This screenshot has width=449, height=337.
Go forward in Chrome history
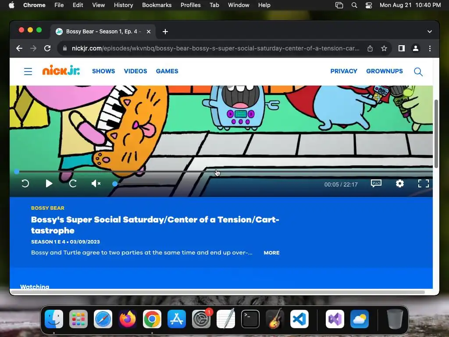[x=33, y=48]
